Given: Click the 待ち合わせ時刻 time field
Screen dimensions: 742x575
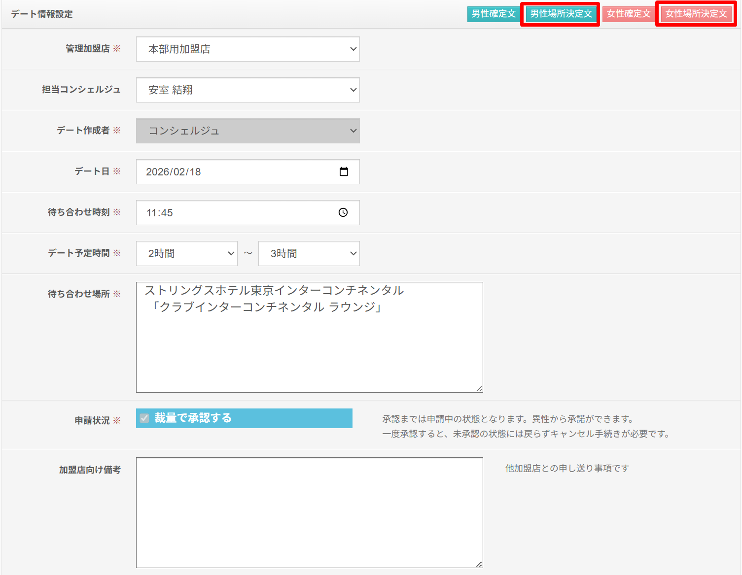Looking at the screenshot, I should pyautogui.click(x=222, y=213).
